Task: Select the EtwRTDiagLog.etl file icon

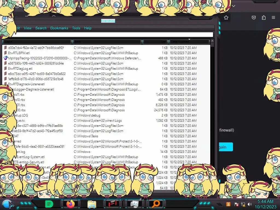Action: [x=5, y=68]
